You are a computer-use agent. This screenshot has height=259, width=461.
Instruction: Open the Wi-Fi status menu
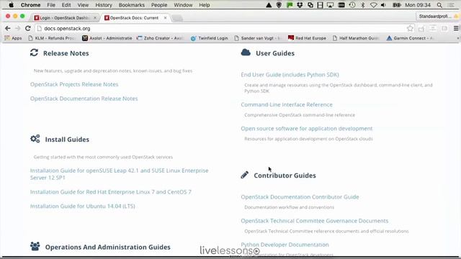[x=373, y=5]
